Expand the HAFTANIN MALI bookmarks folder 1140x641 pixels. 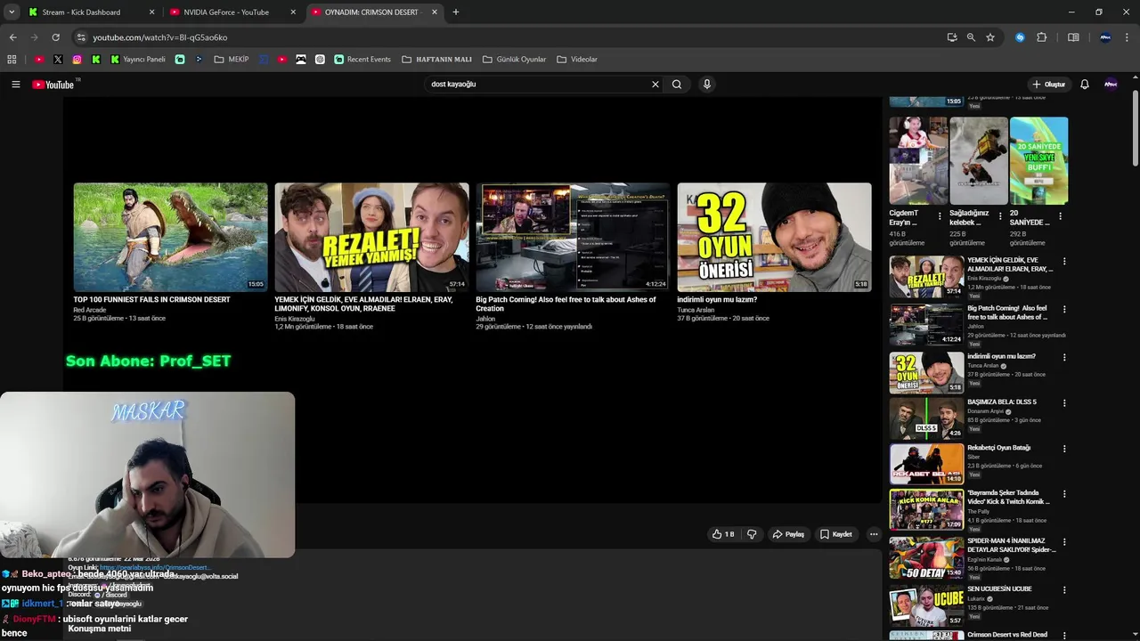click(x=436, y=60)
